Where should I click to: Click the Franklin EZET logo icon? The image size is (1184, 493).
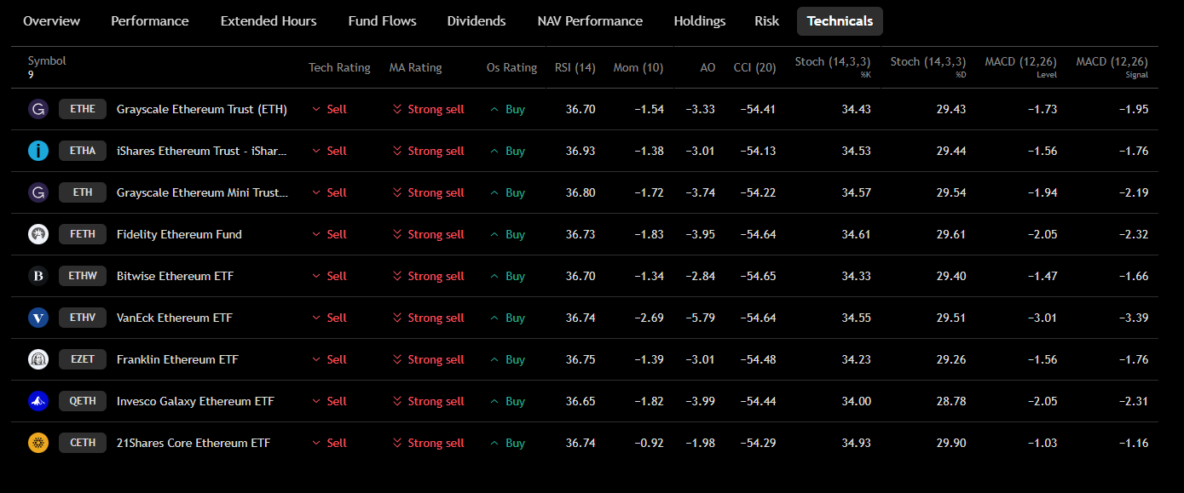click(38, 359)
